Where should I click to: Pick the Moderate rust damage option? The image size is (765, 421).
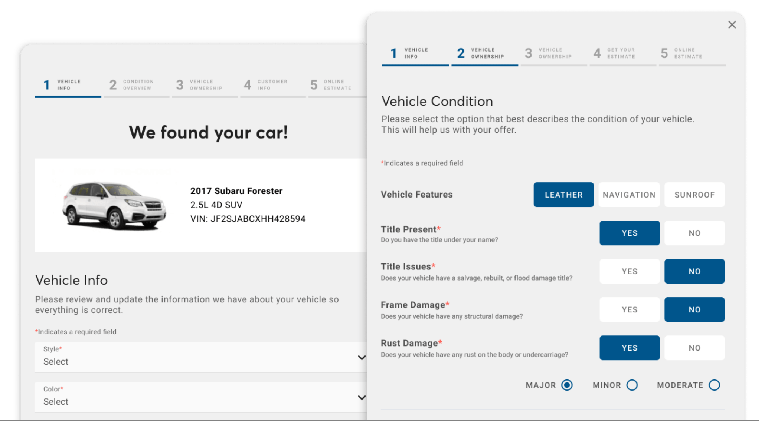(714, 385)
